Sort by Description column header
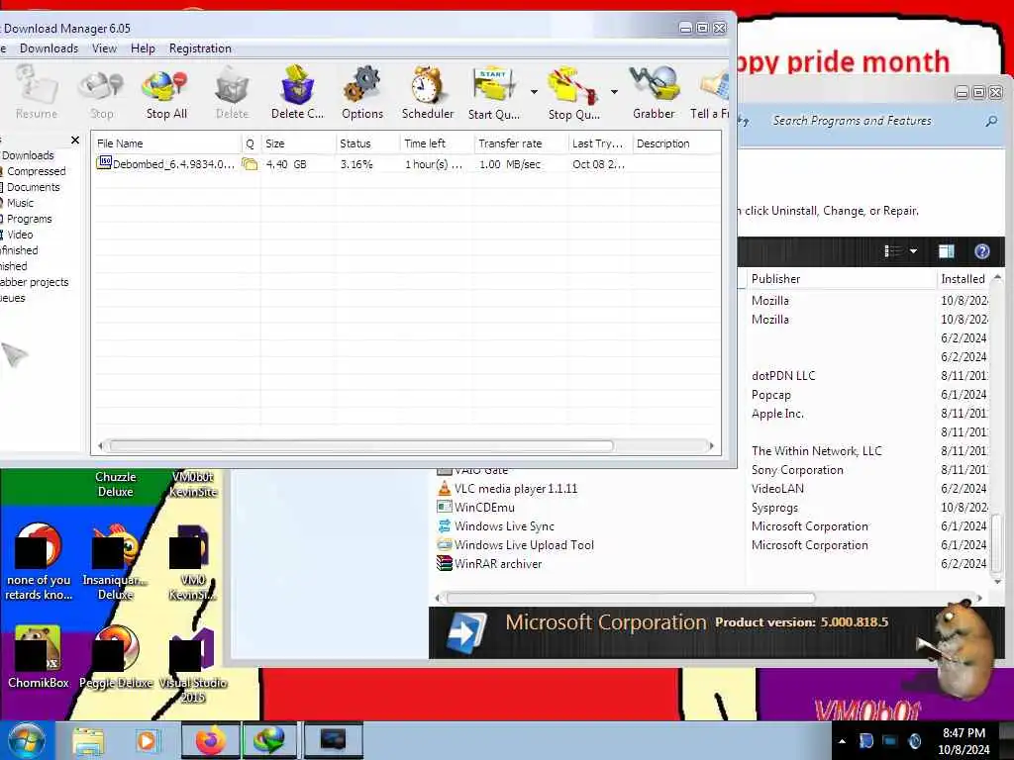The image size is (1014, 760). click(x=675, y=143)
